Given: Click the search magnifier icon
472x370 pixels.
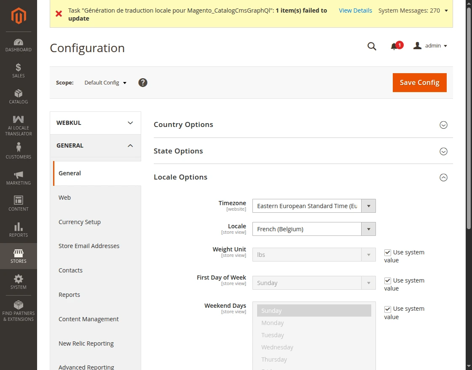Looking at the screenshot, I should click(372, 46).
